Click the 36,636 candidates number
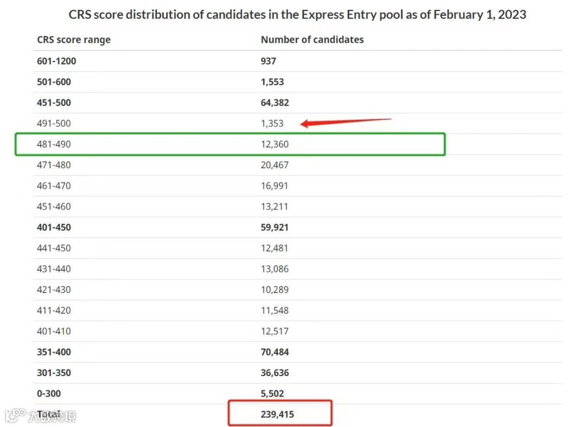Viewport: 586px width, 427px height. pos(275,373)
